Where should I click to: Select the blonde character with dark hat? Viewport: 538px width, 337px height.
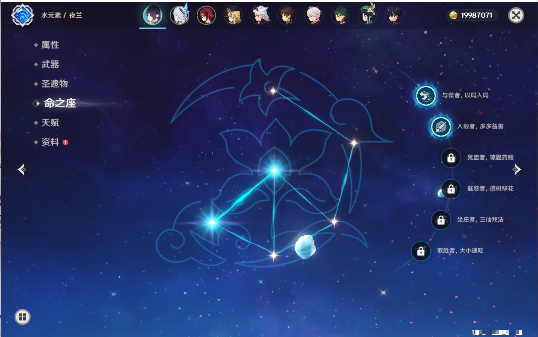pyautogui.click(x=233, y=15)
